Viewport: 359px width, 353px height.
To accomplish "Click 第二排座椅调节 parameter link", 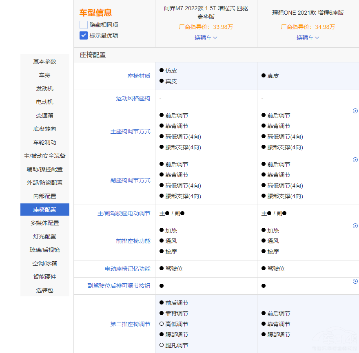I will click(x=130, y=324).
